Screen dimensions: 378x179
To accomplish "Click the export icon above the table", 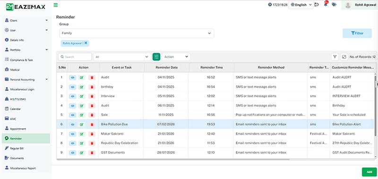I will tap(335, 57).
